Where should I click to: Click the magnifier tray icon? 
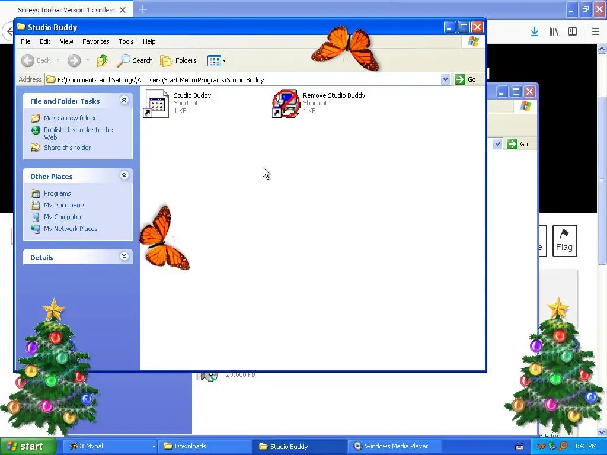pyautogui.click(x=563, y=446)
